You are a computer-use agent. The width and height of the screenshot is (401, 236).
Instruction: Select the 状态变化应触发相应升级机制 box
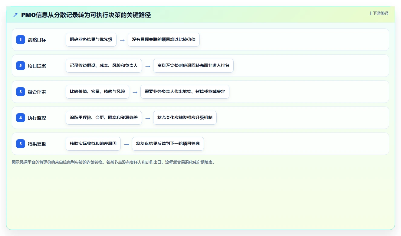click(185, 118)
